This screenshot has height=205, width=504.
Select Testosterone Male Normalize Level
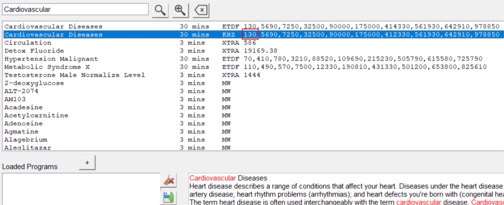point(75,75)
